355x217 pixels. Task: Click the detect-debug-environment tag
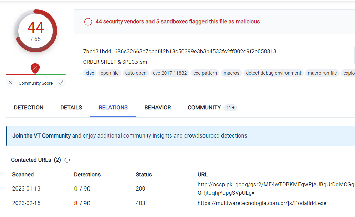[273, 73]
